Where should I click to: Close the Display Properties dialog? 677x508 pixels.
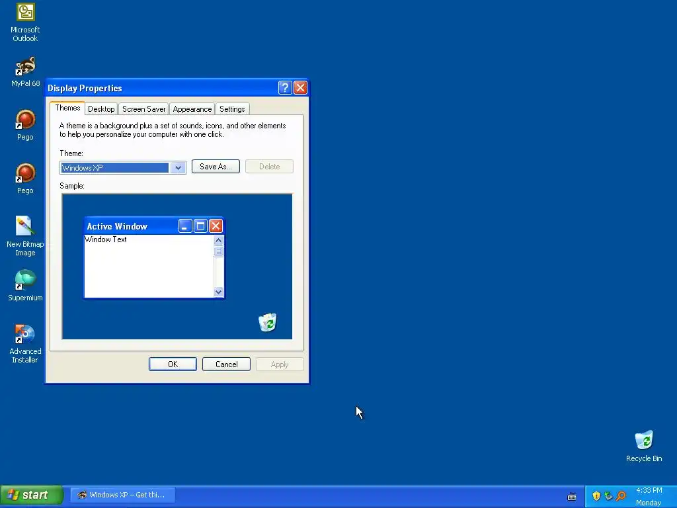tap(300, 88)
